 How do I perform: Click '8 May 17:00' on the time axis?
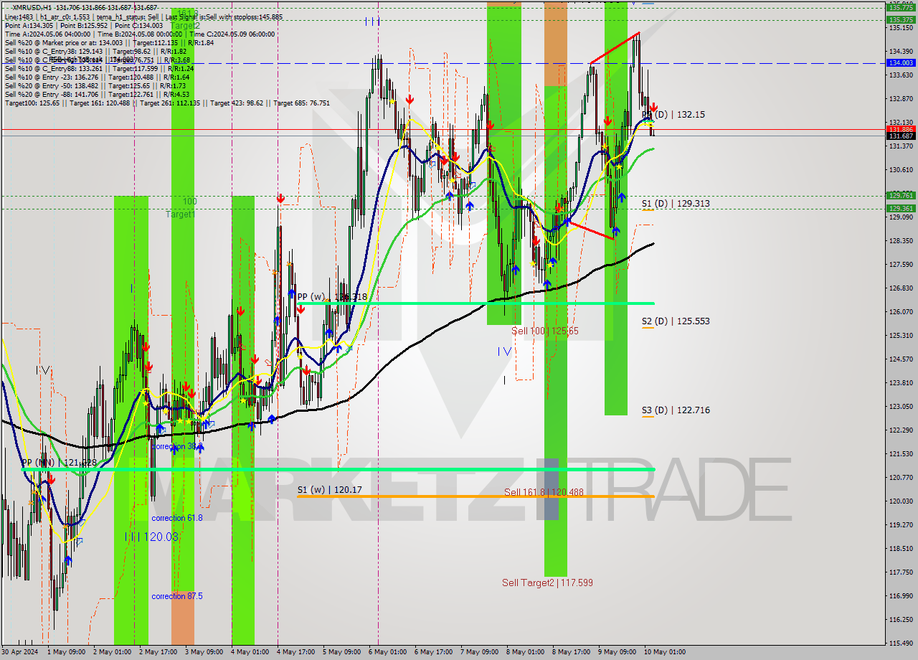572,652
